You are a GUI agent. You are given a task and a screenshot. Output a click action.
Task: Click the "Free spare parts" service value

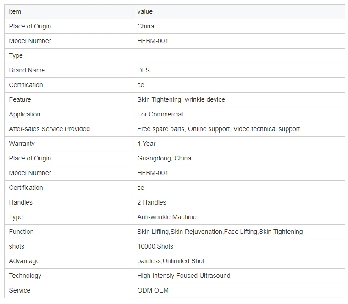pos(161,129)
